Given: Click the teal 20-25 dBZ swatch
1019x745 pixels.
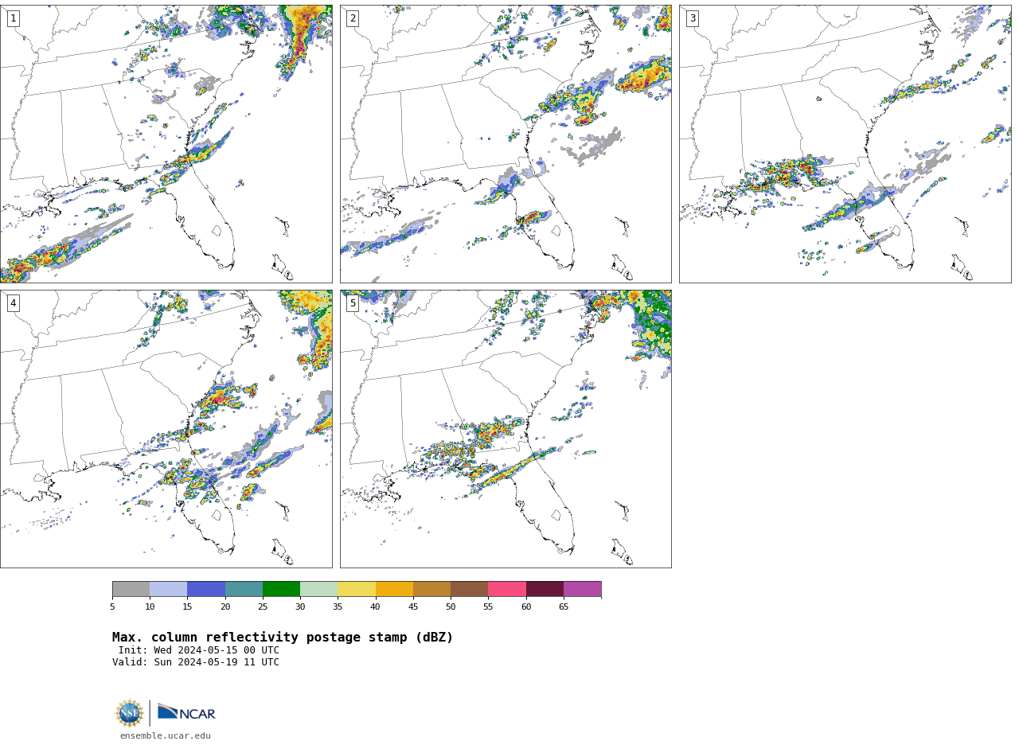Looking at the screenshot, I should [x=244, y=589].
